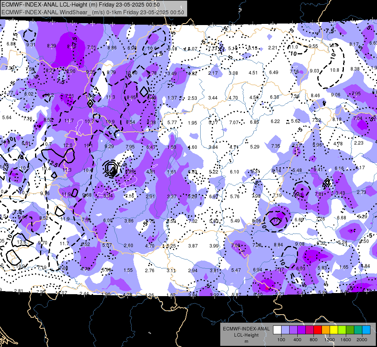Click the wind shear value 6.88
This screenshot has width=377, height=347.
11,44
